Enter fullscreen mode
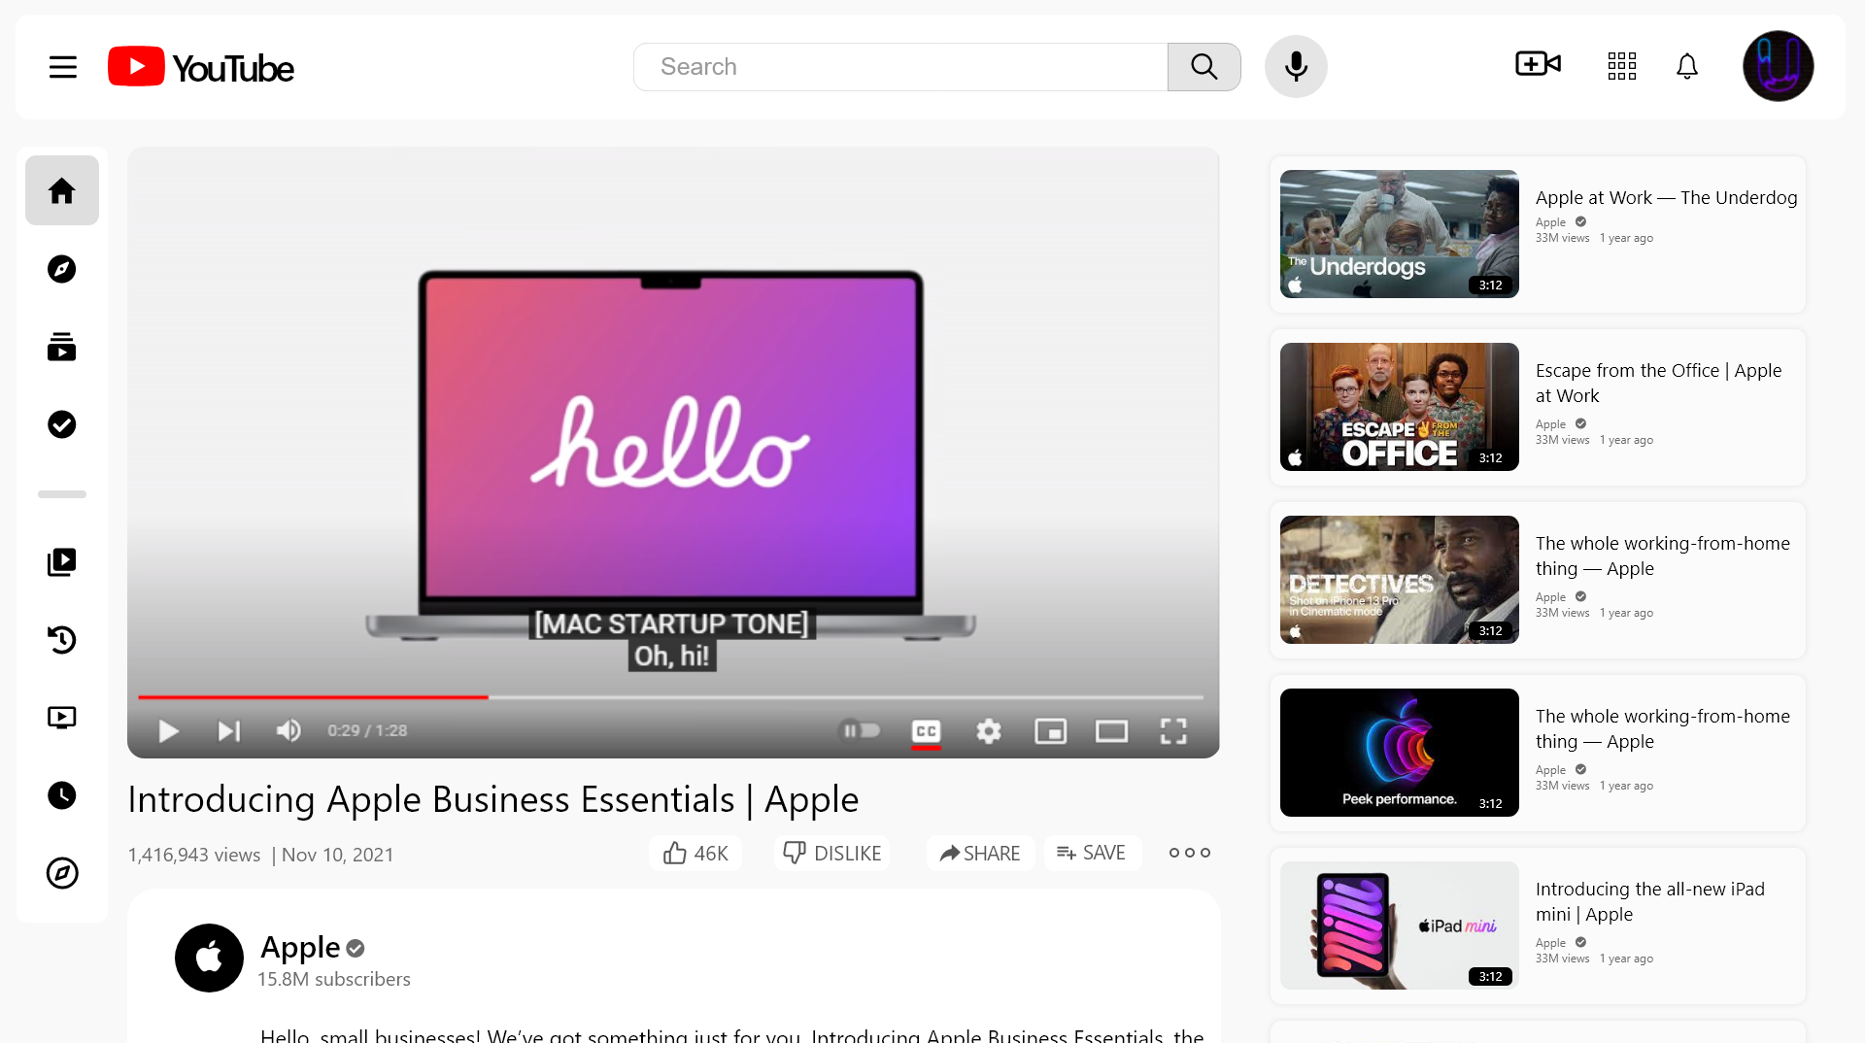The height and width of the screenshot is (1043, 1865). (1173, 731)
